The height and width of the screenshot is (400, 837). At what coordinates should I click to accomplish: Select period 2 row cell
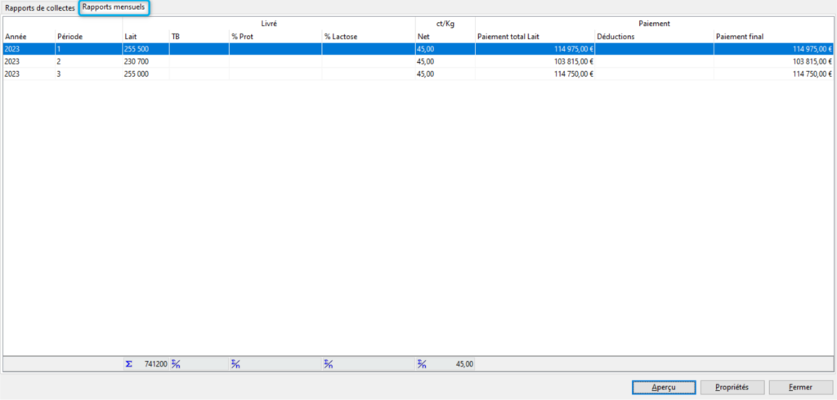click(x=88, y=61)
